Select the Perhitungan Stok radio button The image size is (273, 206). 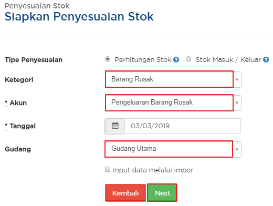(x=108, y=59)
